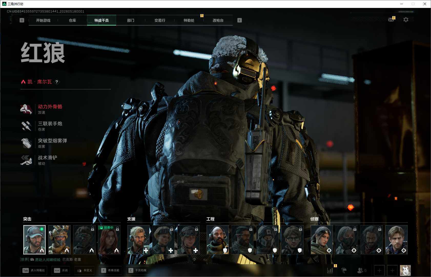Switch to the 仓库 tab
The width and height of the screenshot is (431, 277).
pos(73,20)
